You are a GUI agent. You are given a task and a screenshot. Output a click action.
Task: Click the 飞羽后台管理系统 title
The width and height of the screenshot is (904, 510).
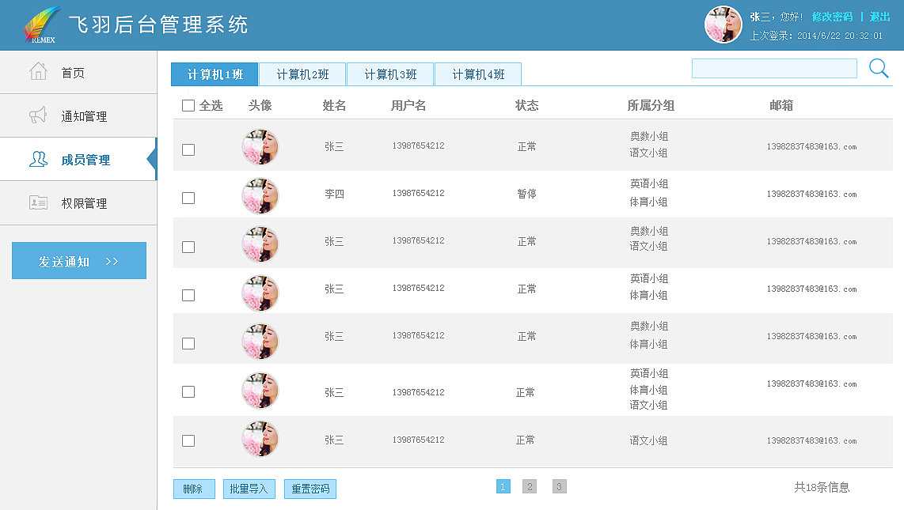pos(158,25)
